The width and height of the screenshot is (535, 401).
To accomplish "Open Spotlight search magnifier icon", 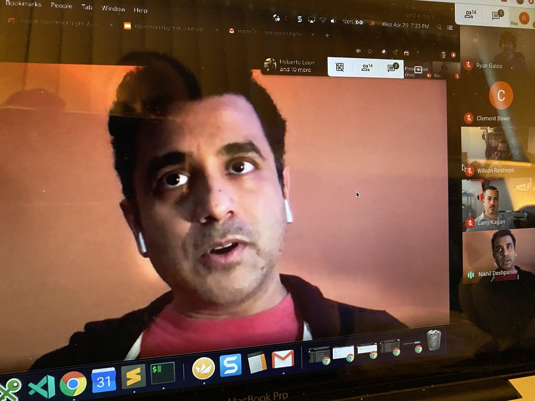I will click(x=439, y=27).
